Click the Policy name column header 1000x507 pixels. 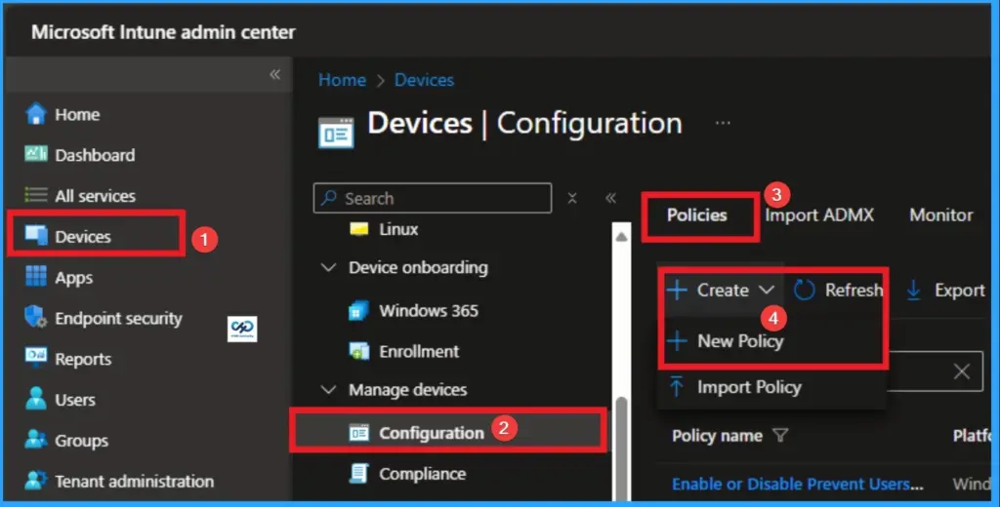pyautogui.click(x=718, y=435)
